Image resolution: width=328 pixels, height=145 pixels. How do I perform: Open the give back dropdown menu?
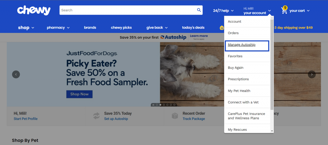click(157, 27)
